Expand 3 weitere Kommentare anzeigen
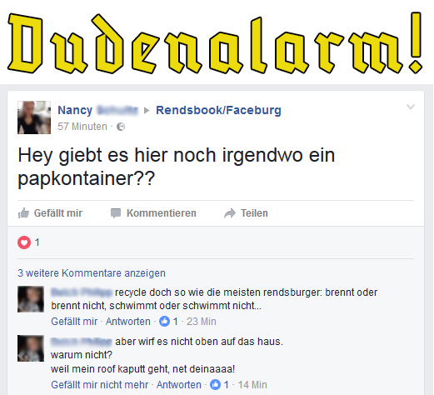Image resolution: width=434 pixels, height=395 pixels. pos(92,273)
